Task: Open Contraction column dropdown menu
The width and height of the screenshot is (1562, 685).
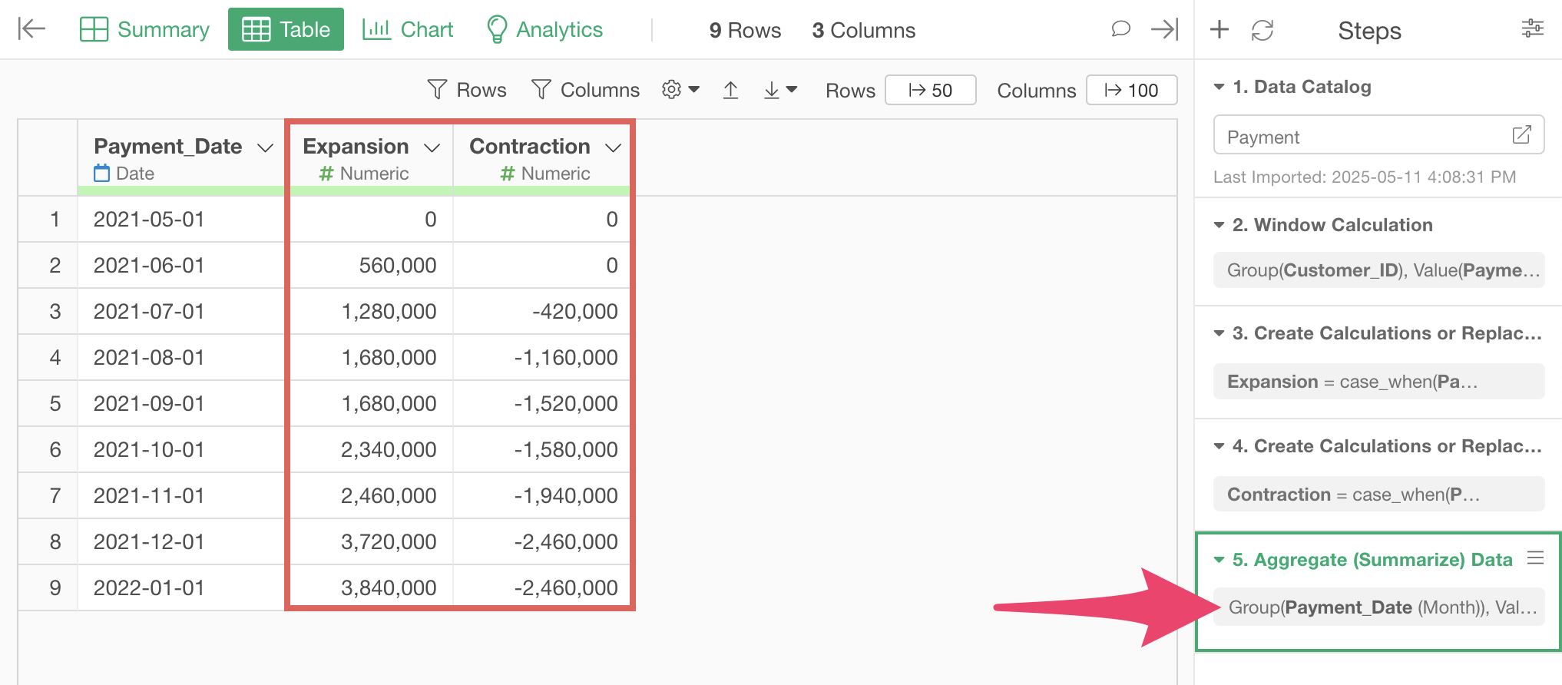Action: pos(613,147)
